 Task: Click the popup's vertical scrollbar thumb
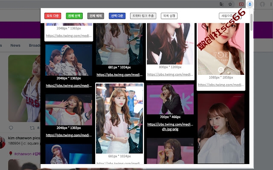(251, 22)
